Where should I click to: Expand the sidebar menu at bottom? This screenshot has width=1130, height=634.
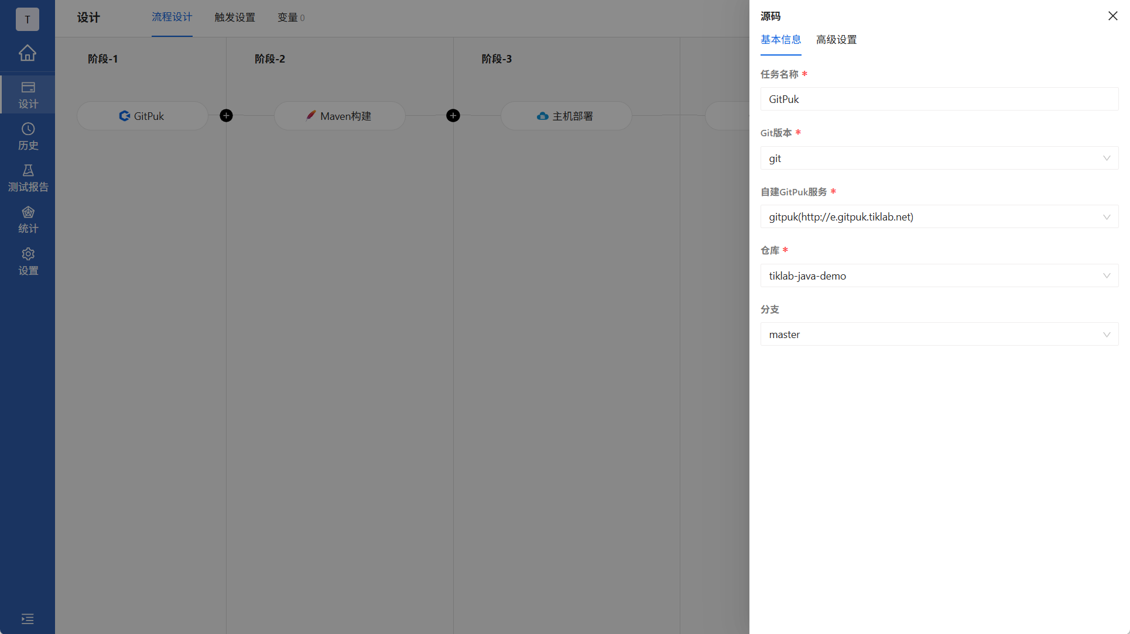pos(28,619)
